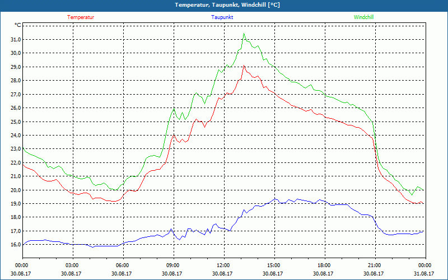Click the 21,0 y-axis value
This screenshot has width=448, height=280.
pos(16,176)
